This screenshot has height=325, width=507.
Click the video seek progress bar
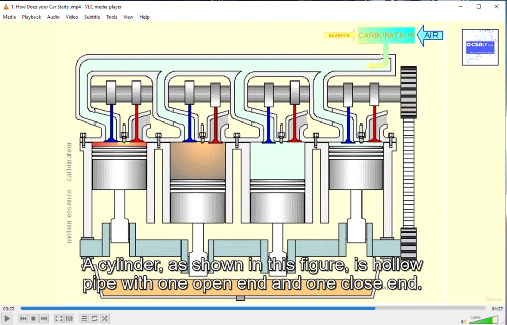click(252, 308)
